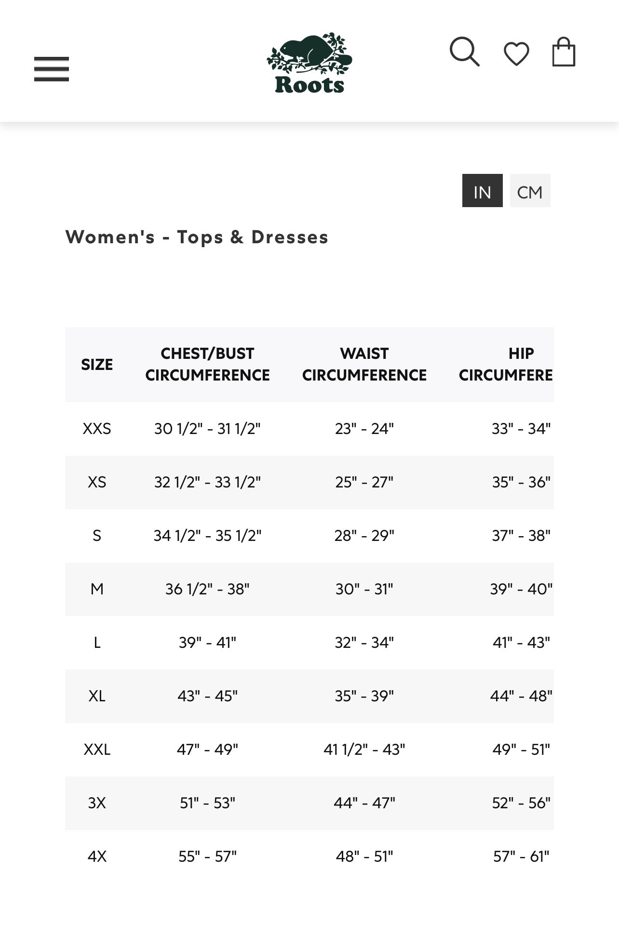This screenshot has width=619, height=947.
Task: Click the Waist Circumference column header
Action: pyautogui.click(x=364, y=364)
